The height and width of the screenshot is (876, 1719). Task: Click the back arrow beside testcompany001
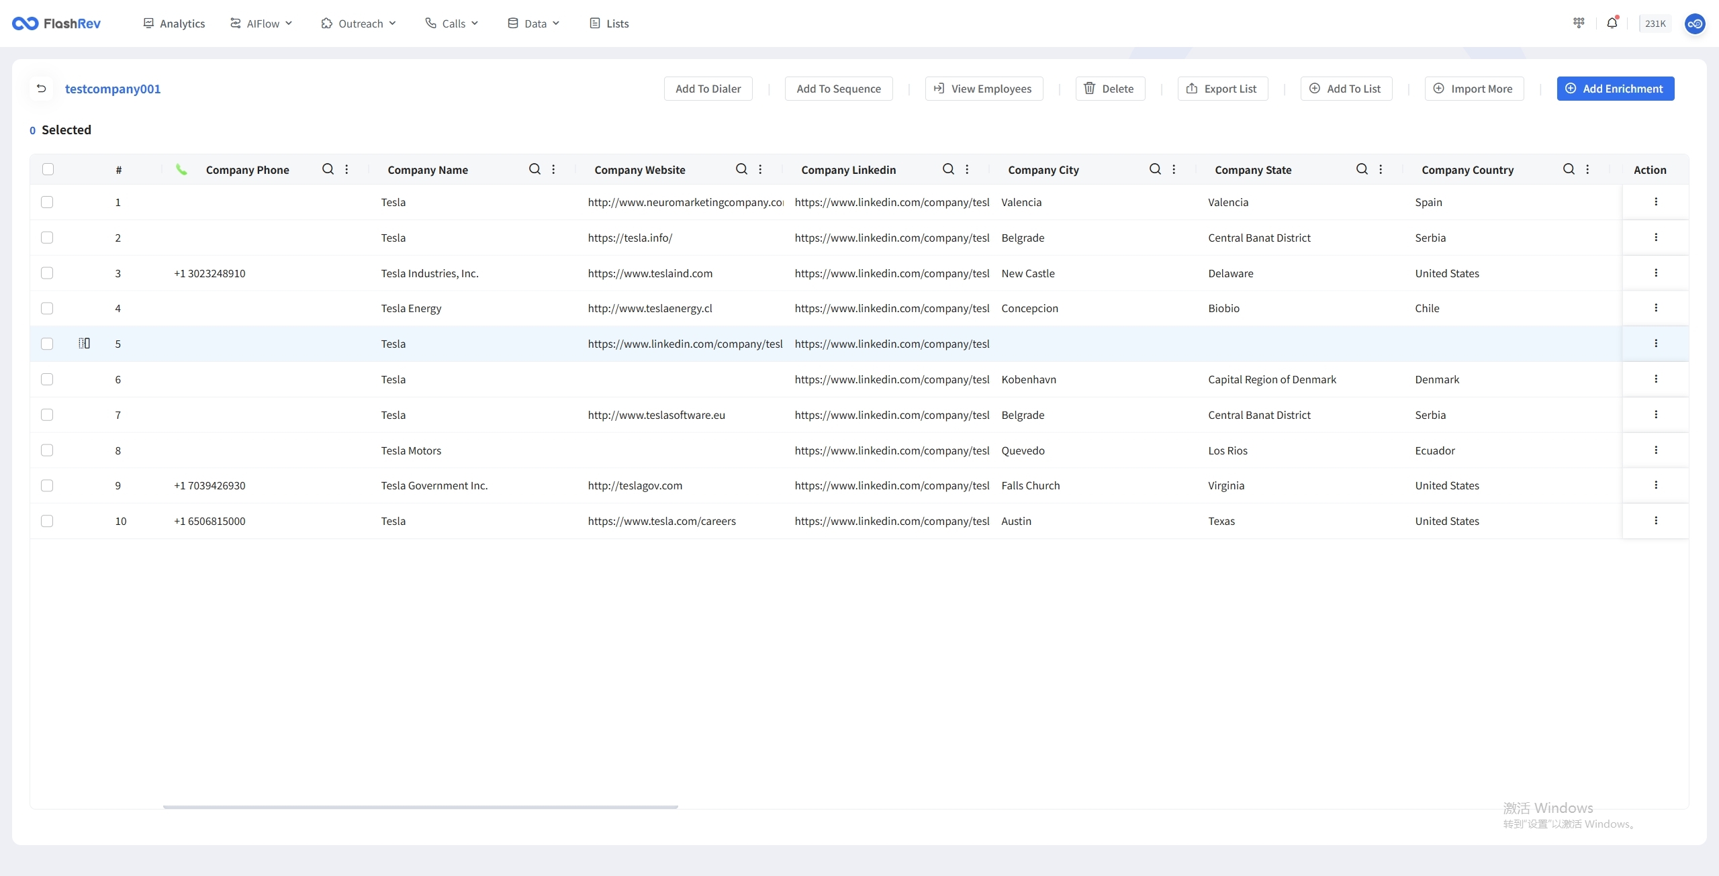(x=42, y=89)
